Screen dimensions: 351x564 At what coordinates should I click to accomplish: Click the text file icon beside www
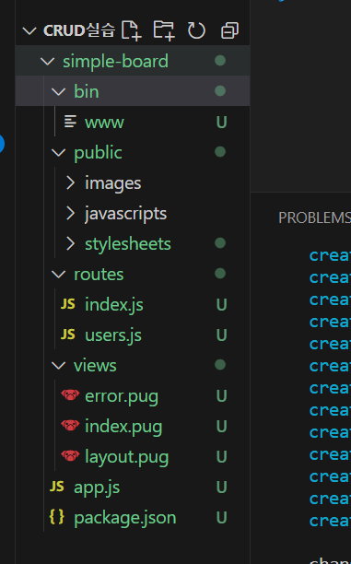[70, 122]
